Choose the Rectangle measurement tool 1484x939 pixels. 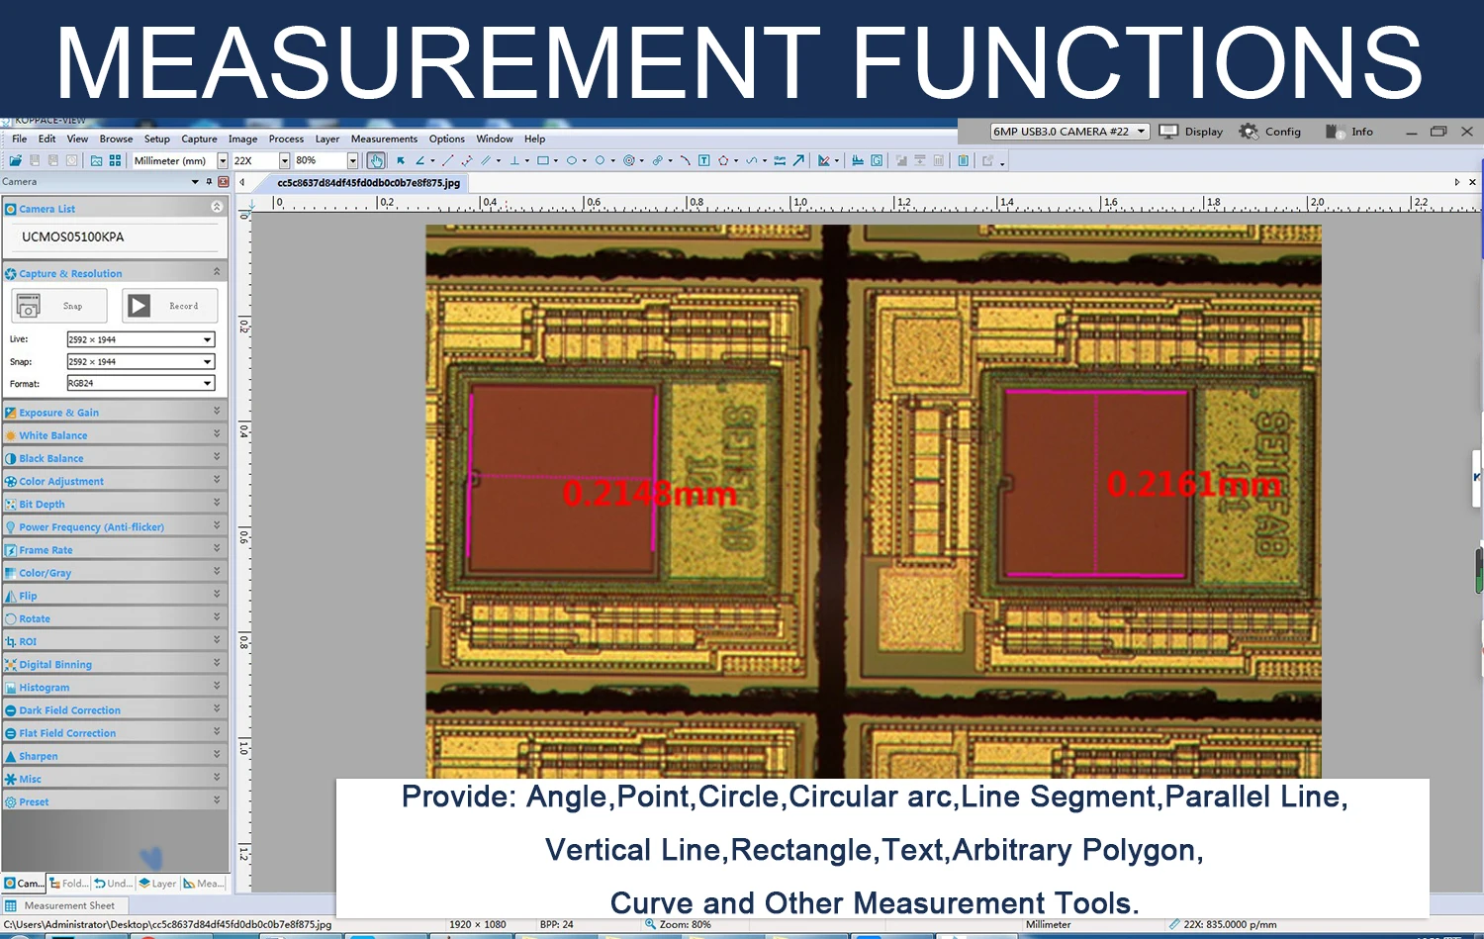(543, 160)
